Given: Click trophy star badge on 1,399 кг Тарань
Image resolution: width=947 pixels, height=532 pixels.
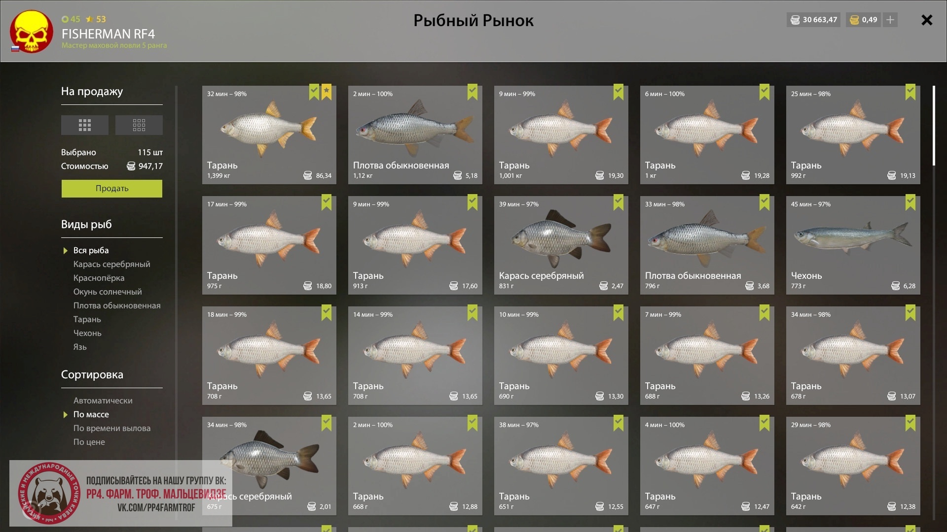Looking at the screenshot, I should click(x=327, y=93).
